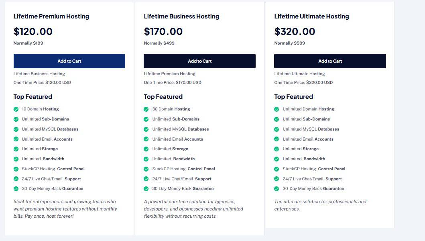
Task: Add Lifetime Ultimate Hosting to cart
Action: click(x=330, y=61)
